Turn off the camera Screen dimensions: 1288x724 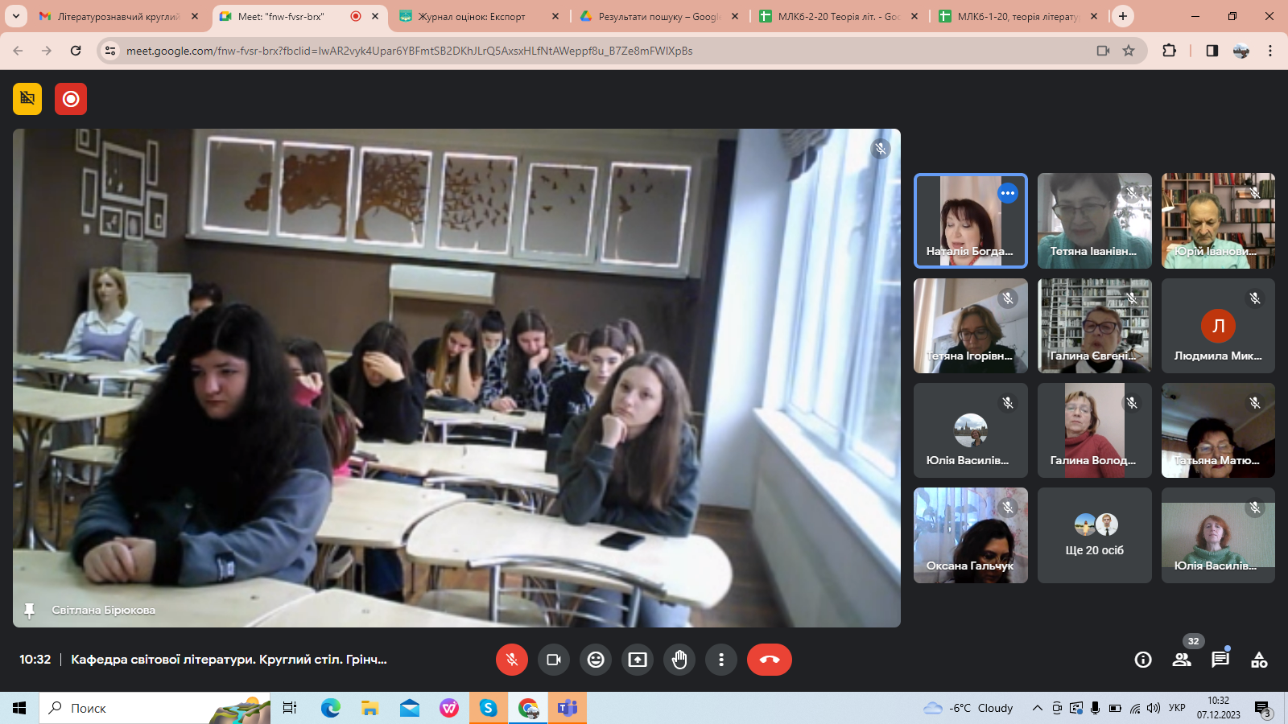554,660
